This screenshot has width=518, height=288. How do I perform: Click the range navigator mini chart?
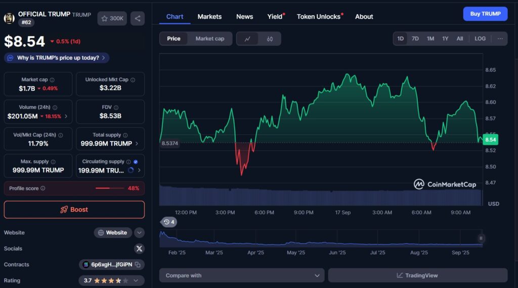[x=321, y=239]
